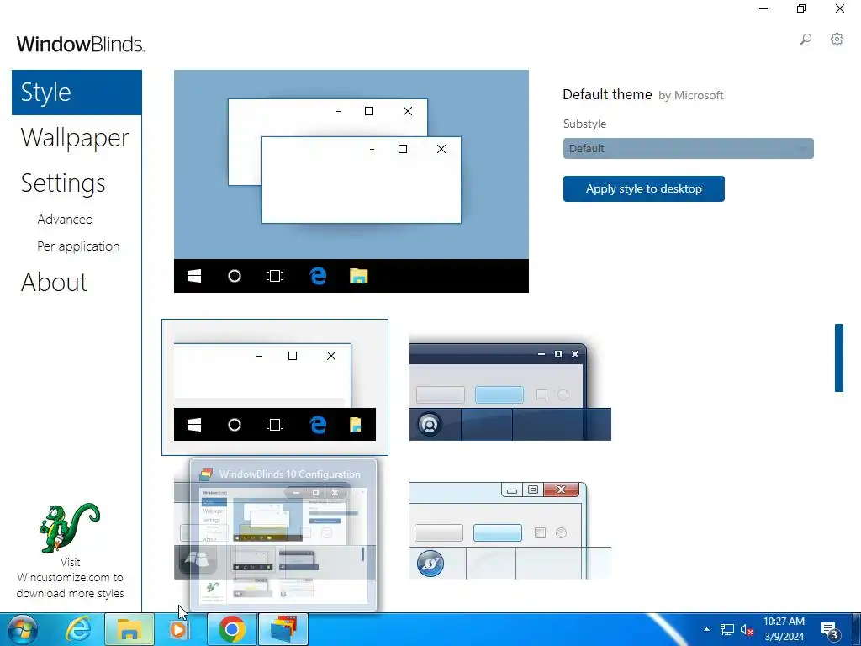The width and height of the screenshot is (861, 646).
Task: Show hidden tray icons arrow
Action: (706, 629)
